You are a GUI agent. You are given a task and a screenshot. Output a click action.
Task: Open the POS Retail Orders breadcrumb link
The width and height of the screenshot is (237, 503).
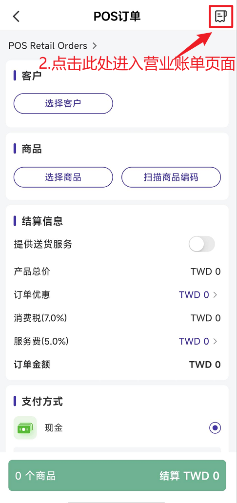48,46
